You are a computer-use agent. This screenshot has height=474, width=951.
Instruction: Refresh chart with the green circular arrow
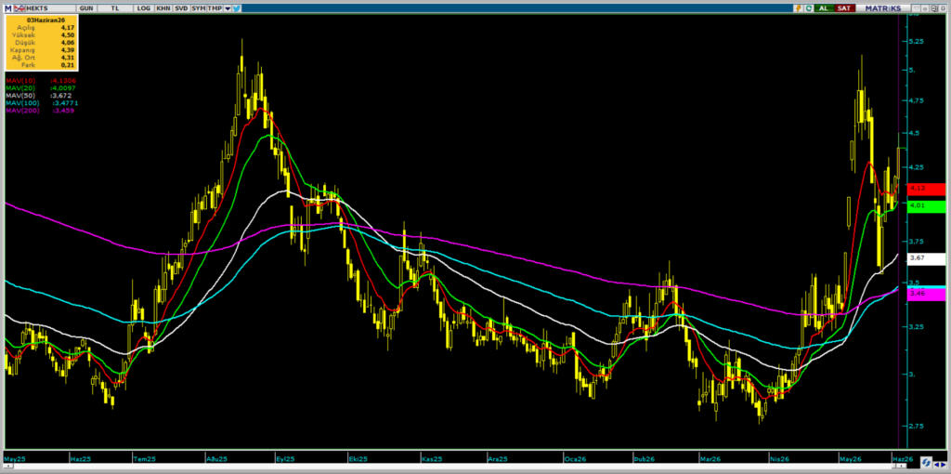(809, 8)
